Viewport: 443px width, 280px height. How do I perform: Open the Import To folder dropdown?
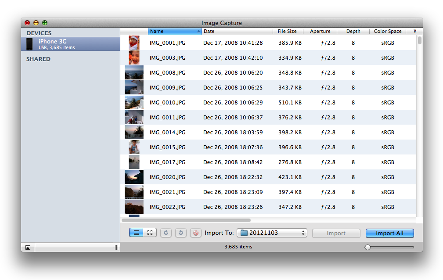point(272,233)
